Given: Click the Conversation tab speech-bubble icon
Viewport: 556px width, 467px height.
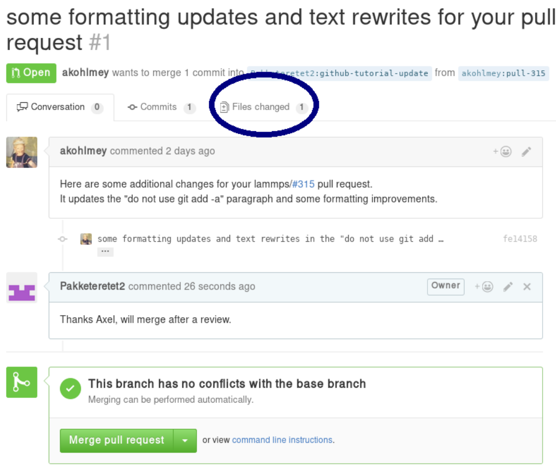Looking at the screenshot, I should [22, 107].
